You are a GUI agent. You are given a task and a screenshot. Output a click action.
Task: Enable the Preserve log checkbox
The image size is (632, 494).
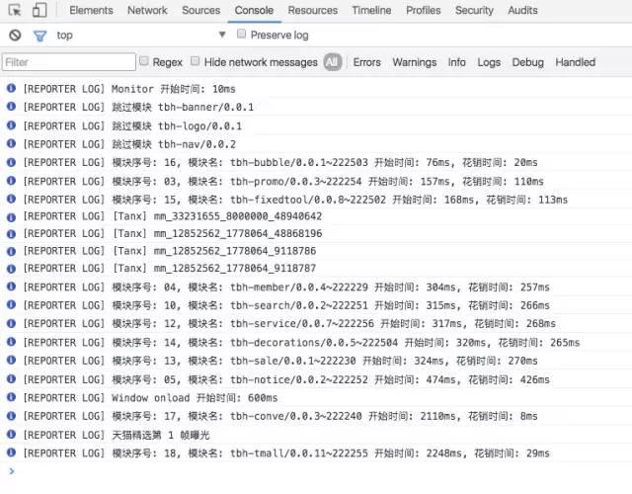(241, 34)
